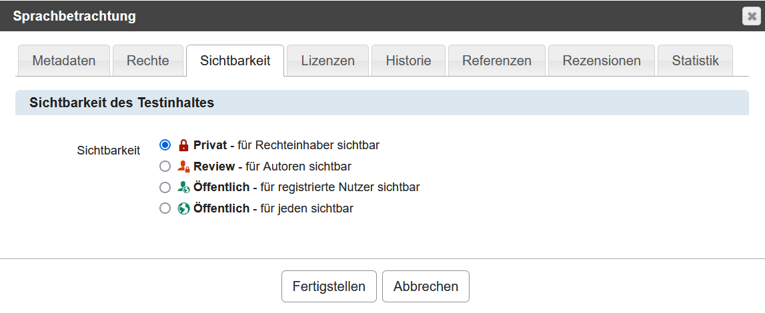
Task: Switch to the Rechte tab
Action: click(x=148, y=61)
